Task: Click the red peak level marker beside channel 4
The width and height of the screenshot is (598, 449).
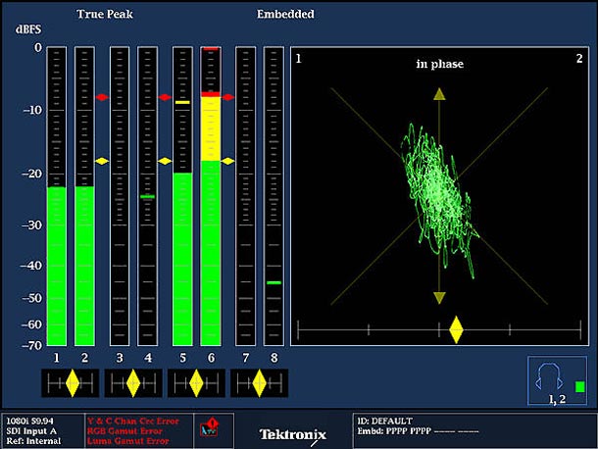Action: [x=165, y=97]
